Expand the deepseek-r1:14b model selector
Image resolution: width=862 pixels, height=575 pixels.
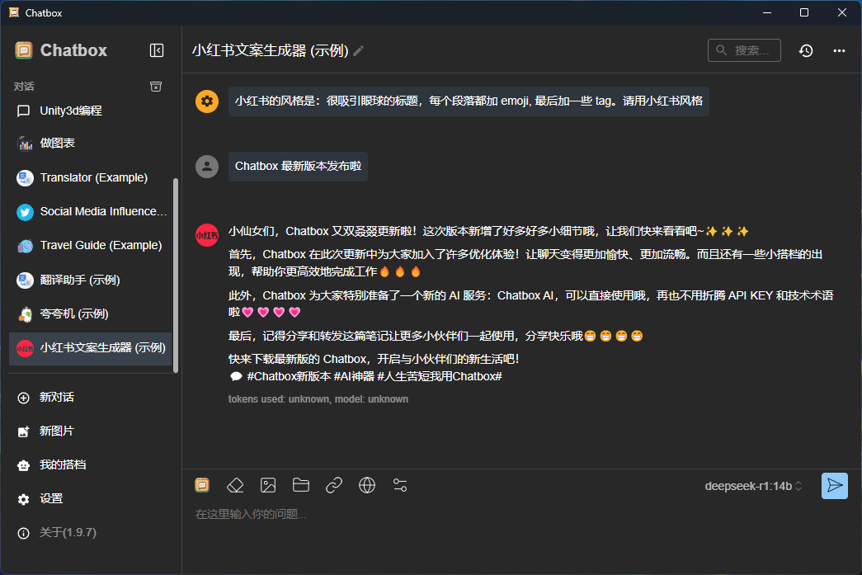click(753, 486)
